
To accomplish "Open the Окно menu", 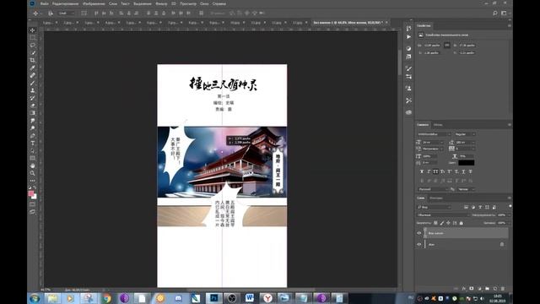I will coord(204,3).
